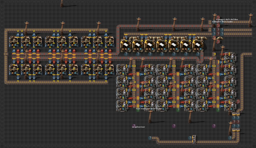Click the bottom-left corner of the outer yellow belt loop
This screenshot has height=148, width=256.
(6, 82)
